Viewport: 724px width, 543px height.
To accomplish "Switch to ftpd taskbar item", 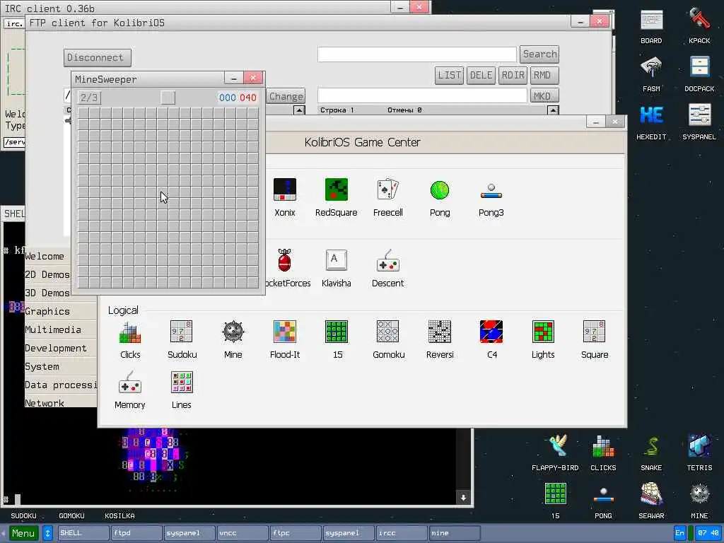I will click(x=136, y=533).
